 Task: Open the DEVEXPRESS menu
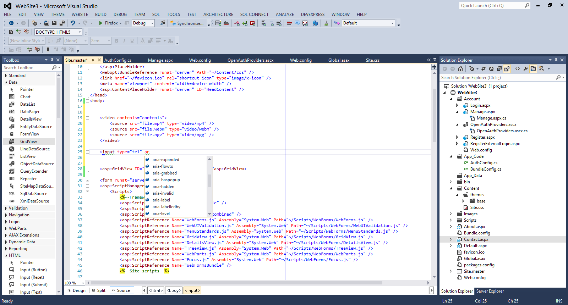click(x=313, y=15)
